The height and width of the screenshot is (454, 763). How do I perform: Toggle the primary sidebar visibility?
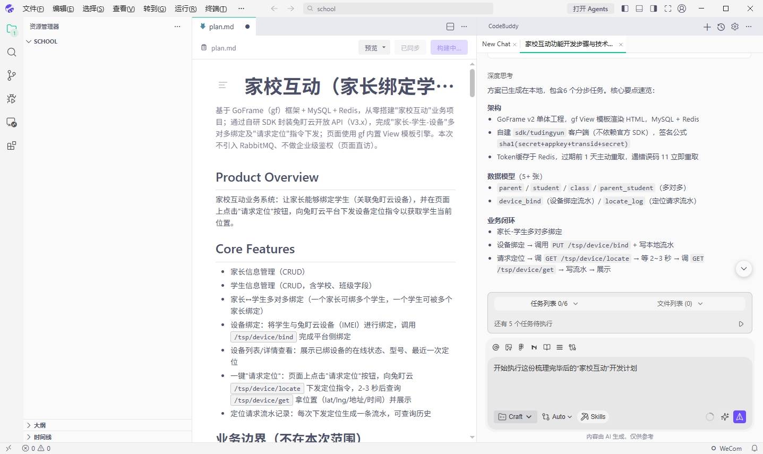point(625,8)
